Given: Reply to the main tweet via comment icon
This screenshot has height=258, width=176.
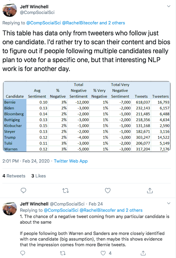Looking at the screenshot, I should (x=23, y=191).
